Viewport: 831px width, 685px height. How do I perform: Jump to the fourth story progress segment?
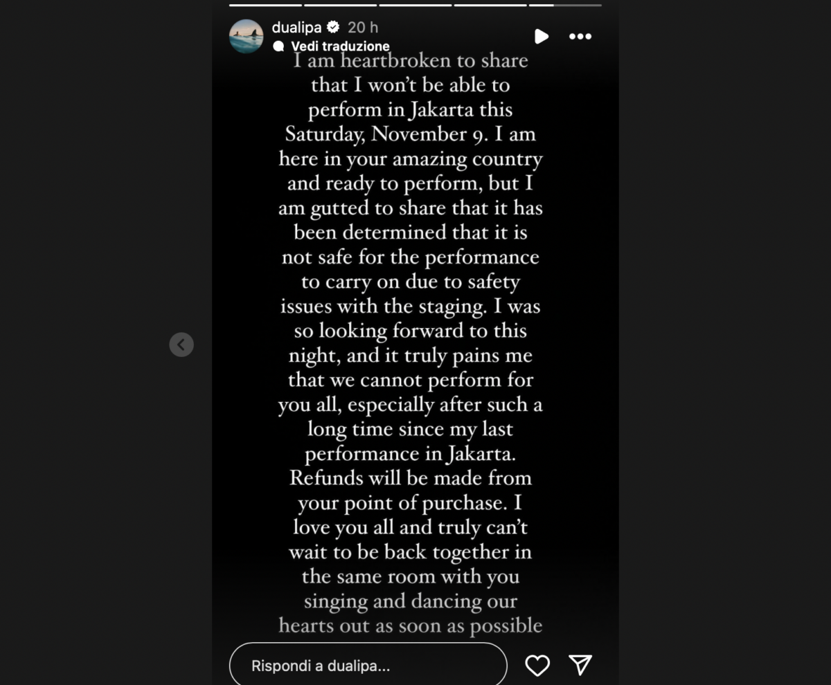[x=490, y=5]
